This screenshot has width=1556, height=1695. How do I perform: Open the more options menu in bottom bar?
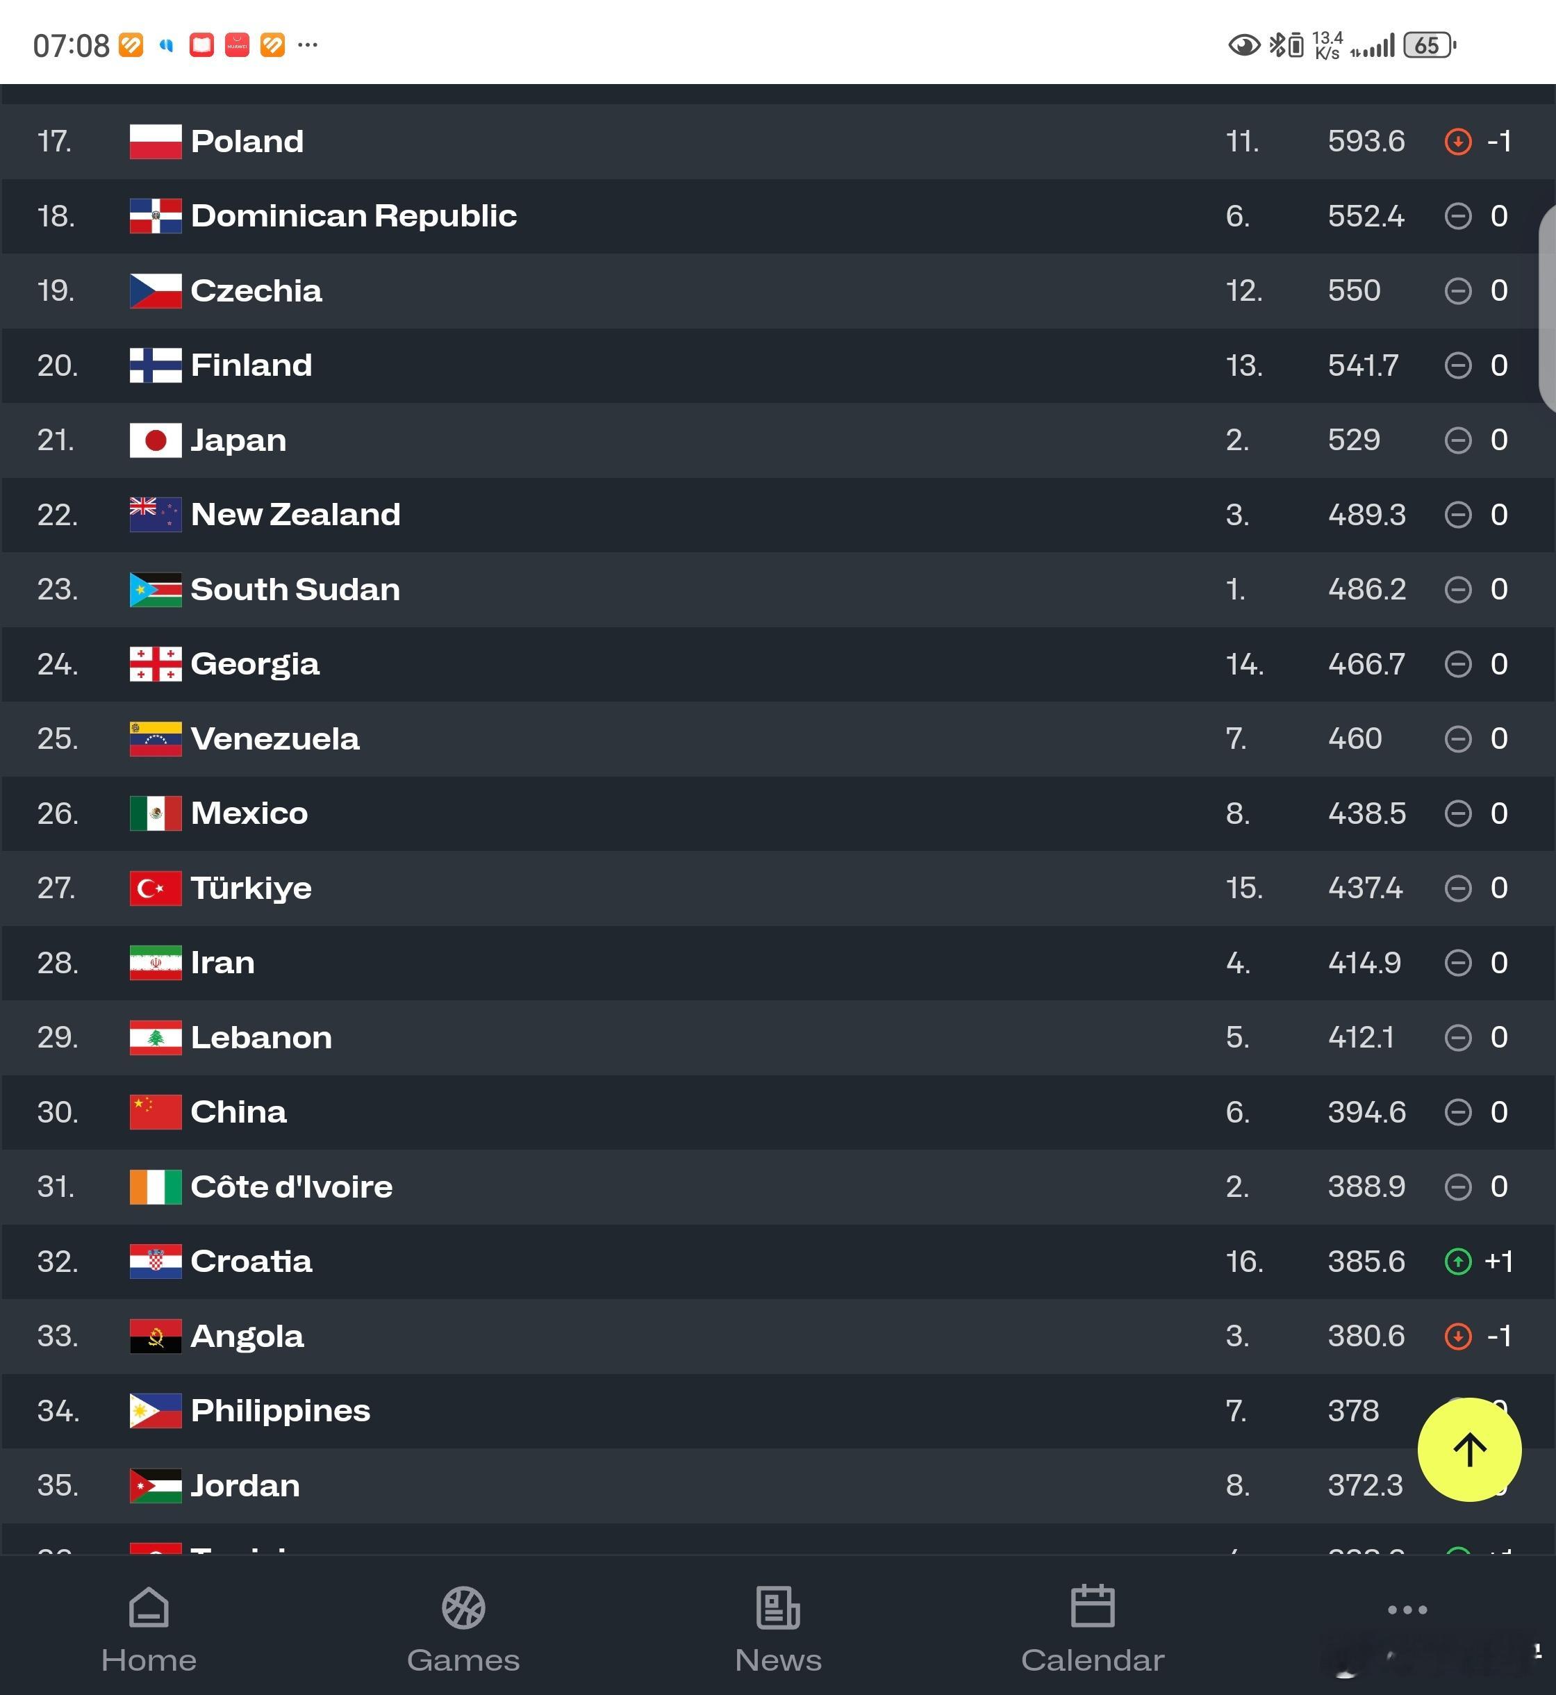tap(1407, 1609)
